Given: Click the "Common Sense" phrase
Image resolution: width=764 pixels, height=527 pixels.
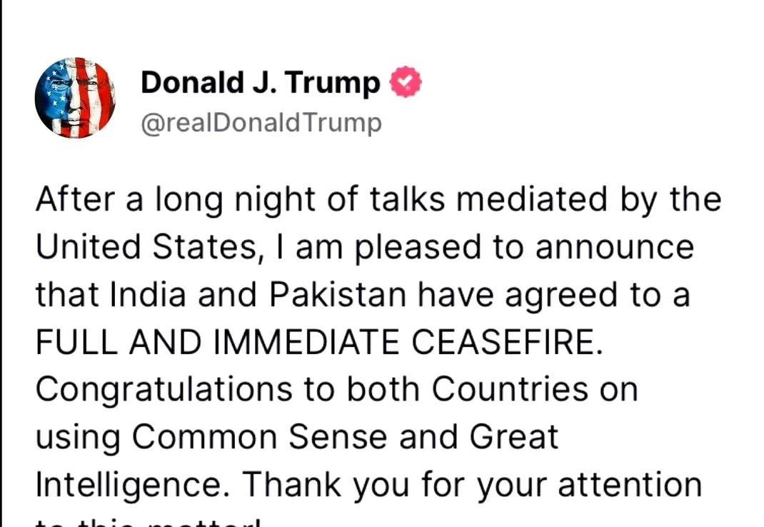Looking at the screenshot, I should [x=260, y=436].
